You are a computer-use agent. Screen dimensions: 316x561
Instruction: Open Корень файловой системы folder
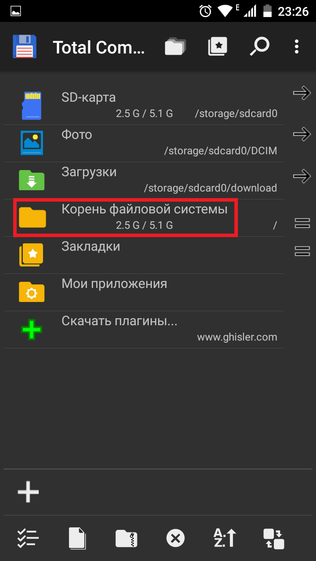click(x=144, y=218)
